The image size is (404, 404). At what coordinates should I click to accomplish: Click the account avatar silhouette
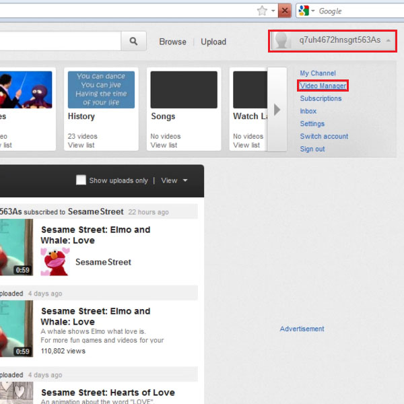[x=281, y=40]
